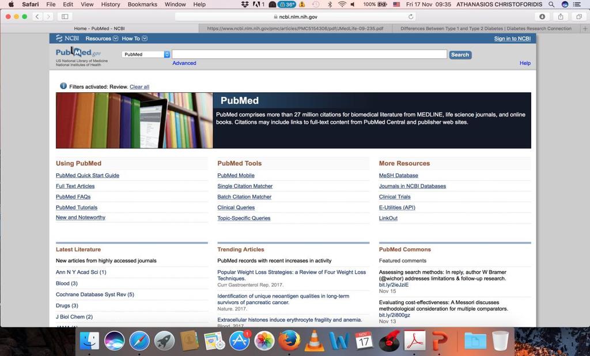Open the Contacts book icon in dock
Screen dimensions: 590x356
pyautogui.click(x=189, y=341)
